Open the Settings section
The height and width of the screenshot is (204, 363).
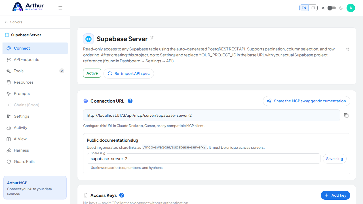(35, 116)
